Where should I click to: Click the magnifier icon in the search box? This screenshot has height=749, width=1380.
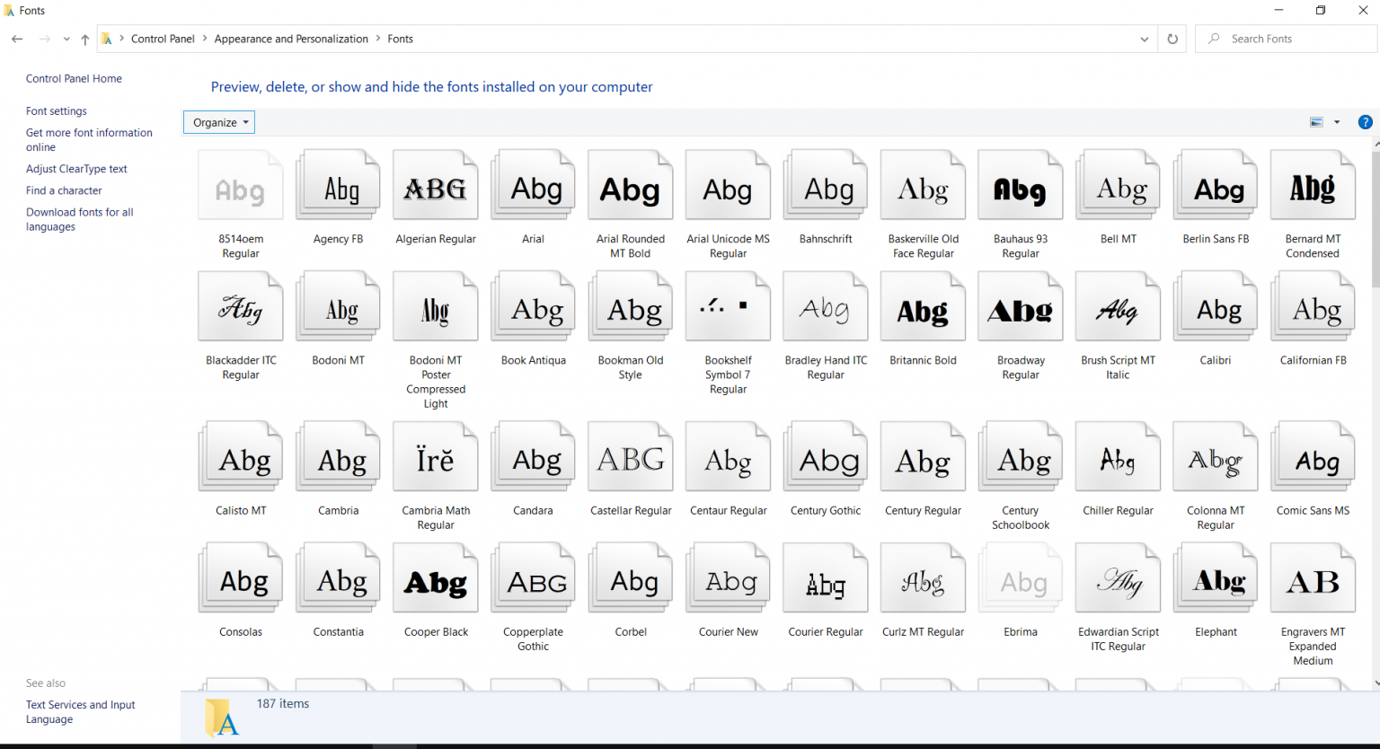click(1213, 39)
